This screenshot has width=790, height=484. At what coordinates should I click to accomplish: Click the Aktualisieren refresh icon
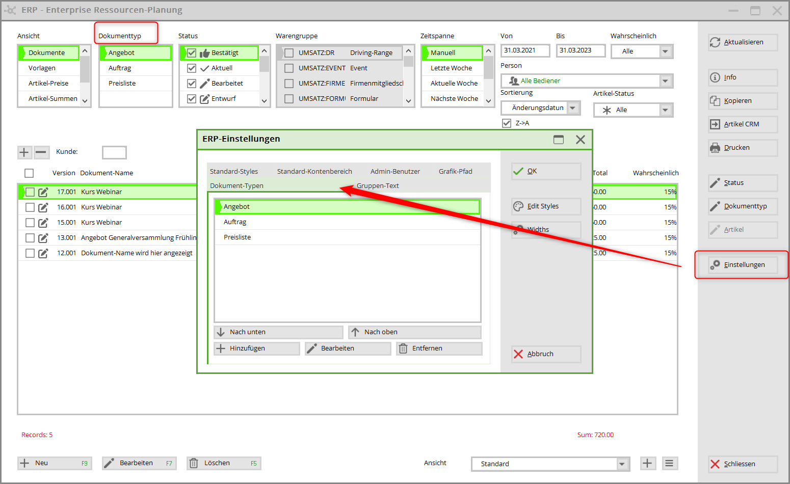coord(715,42)
